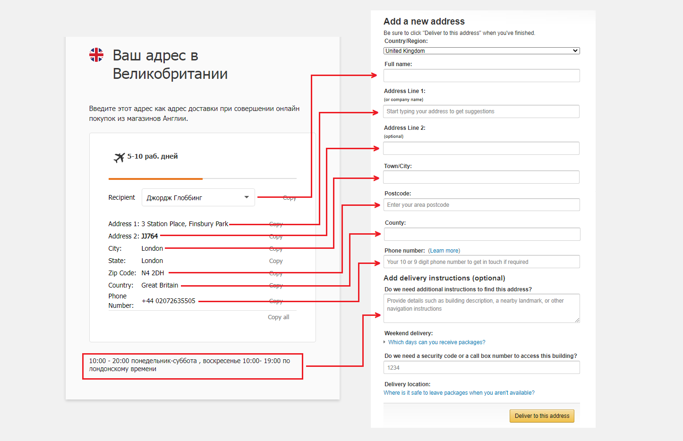
Task: Click the Full name input field
Action: (x=481, y=76)
